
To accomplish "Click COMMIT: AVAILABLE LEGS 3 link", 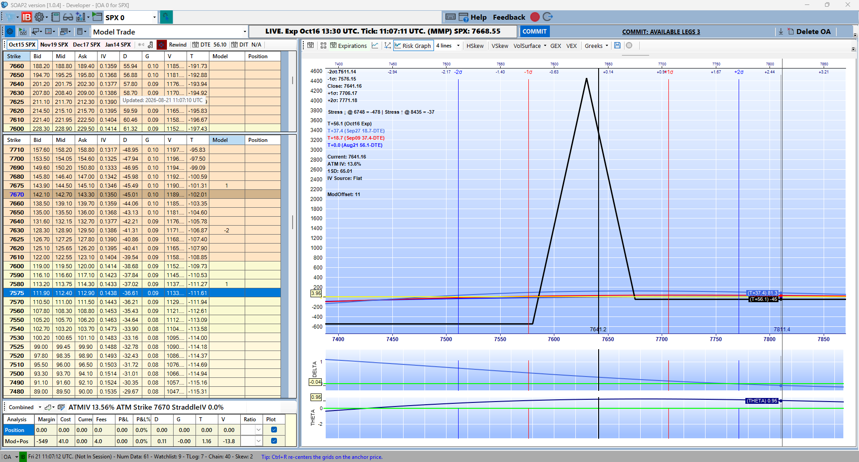I will (x=661, y=32).
